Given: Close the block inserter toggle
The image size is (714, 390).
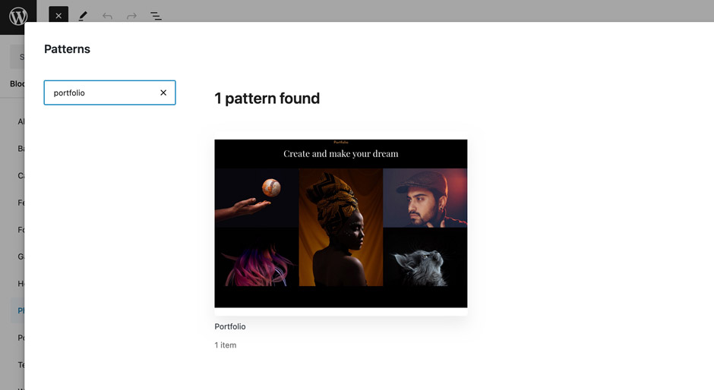Looking at the screenshot, I should pyautogui.click(x=58, y=16).
